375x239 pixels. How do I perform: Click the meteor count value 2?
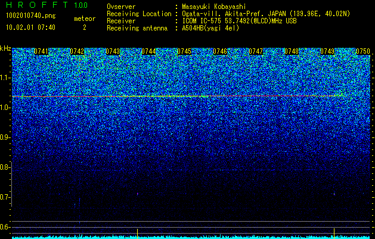pyautogui.click(x=85, y=27)
